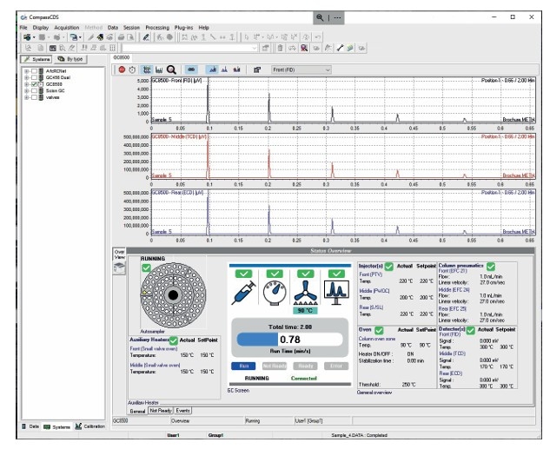The width and height of the screenshot is (550, 449).
Task: Switch to By type view button
Action: coord(71,59)
